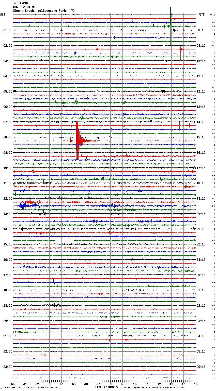Click the 23:00 MST time marker
The image size is (216, 391).
pos(8,367)
